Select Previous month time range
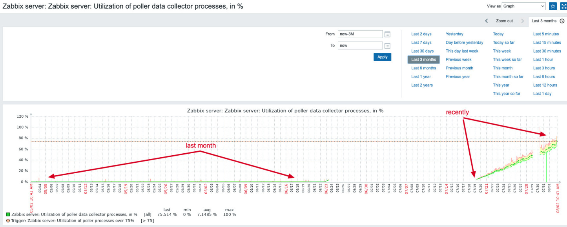The height and width of the screenshot is (227, 567). coord(459,68)
